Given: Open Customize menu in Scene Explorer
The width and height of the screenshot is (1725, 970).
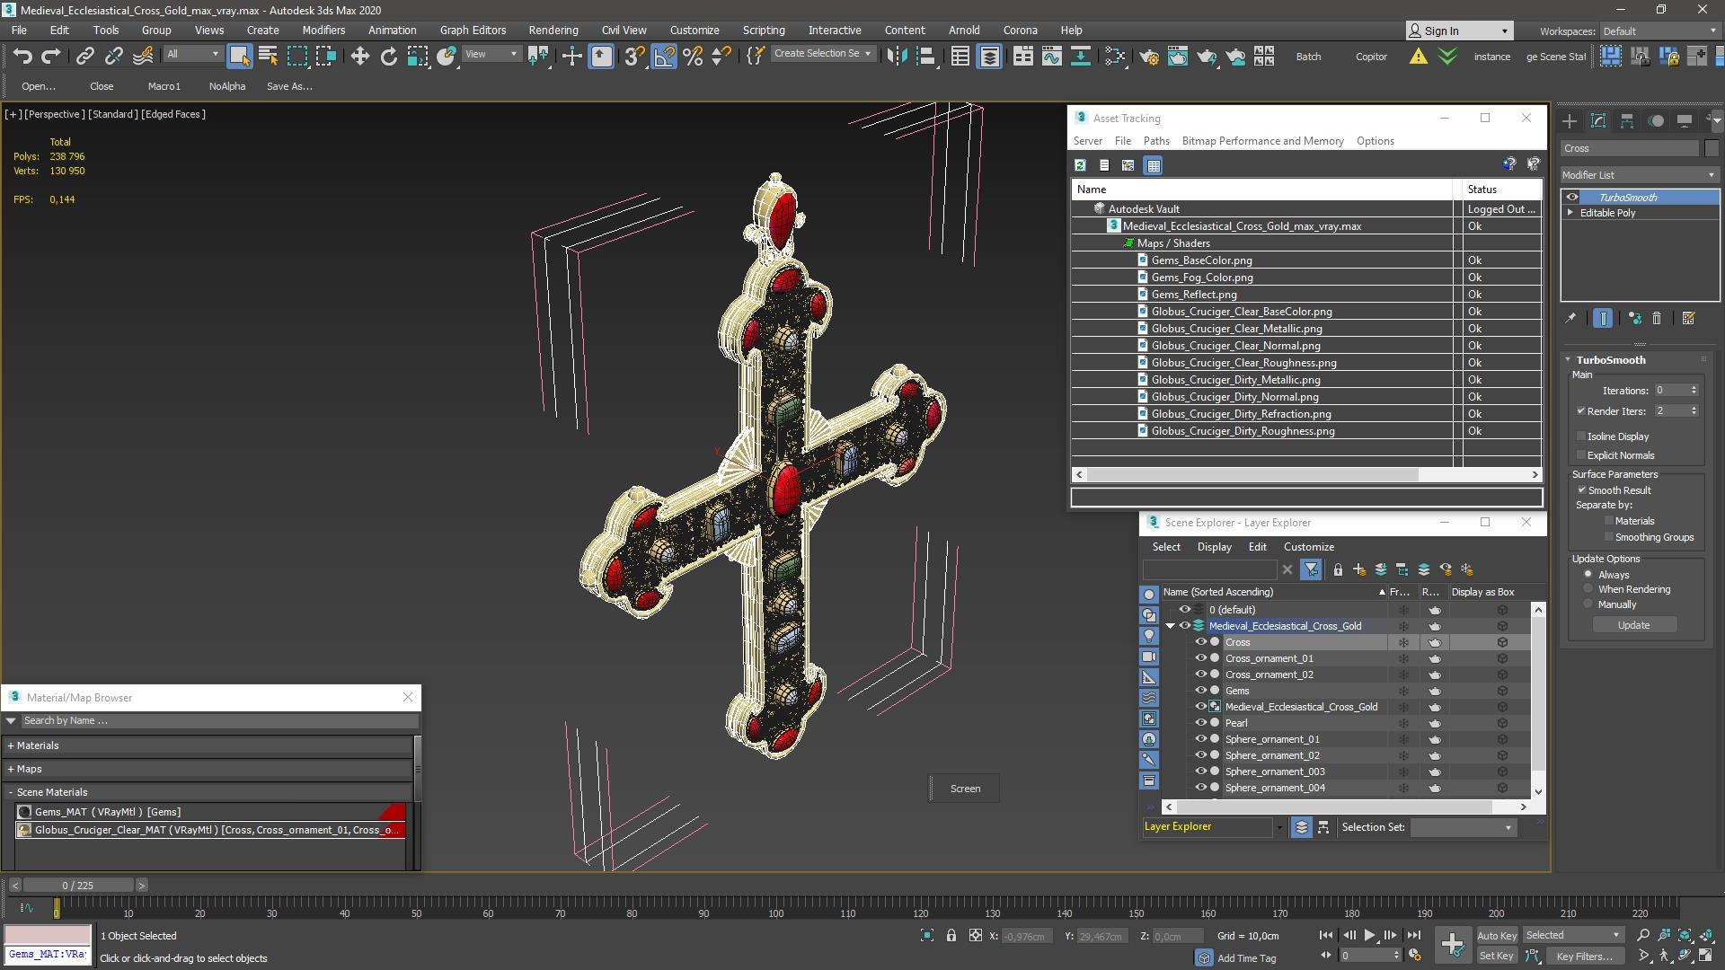Looking at the screenshot, I should tap(1308, 547).
